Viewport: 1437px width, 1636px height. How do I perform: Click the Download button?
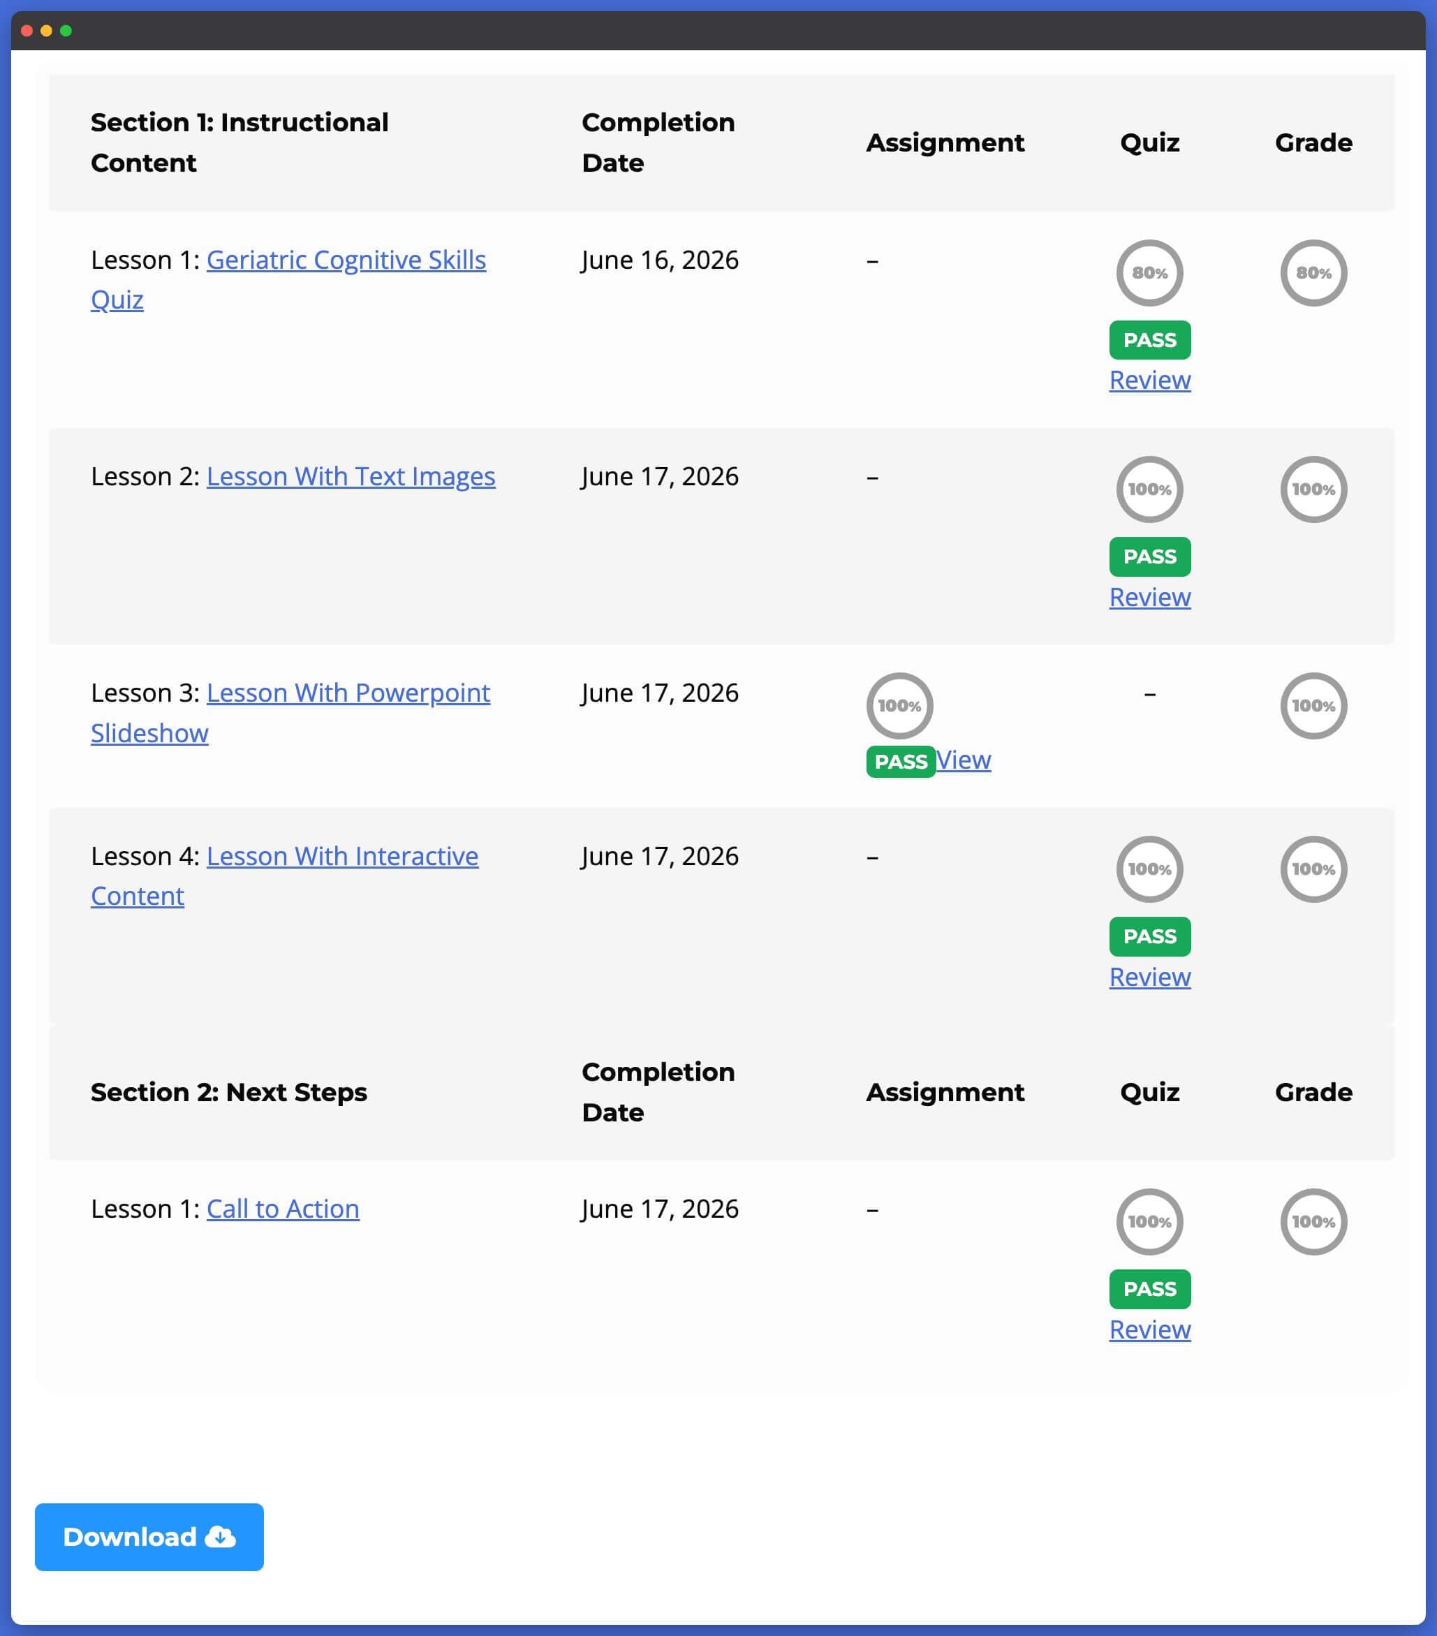tap(149, 1537)
